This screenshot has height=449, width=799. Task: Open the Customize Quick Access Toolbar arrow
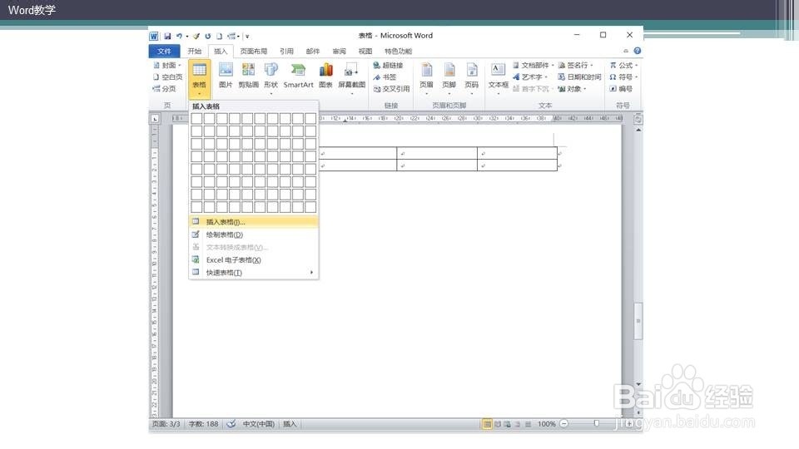(x=247, y=36)
